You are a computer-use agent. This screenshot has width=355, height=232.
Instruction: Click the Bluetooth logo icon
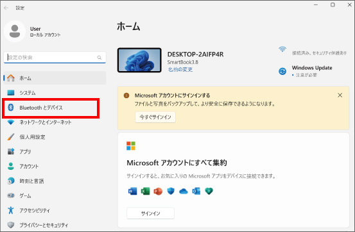coord(11,108)
